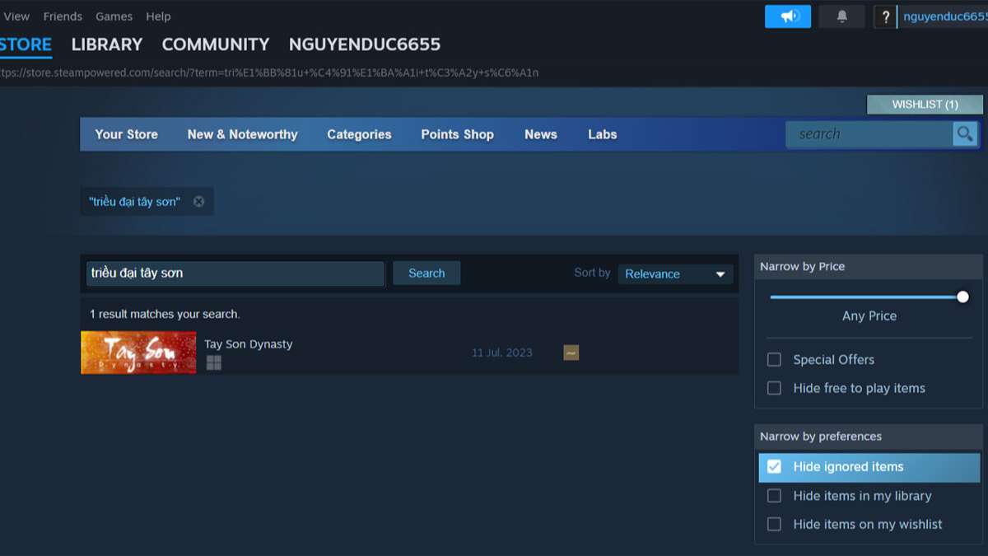988x556 pixels.
Task: Check Hide free to play items
Action: 774,388
